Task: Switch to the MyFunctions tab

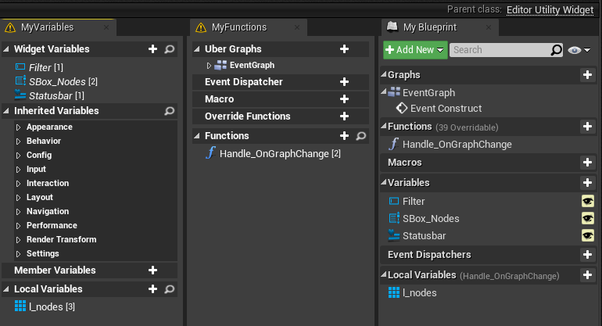Action: [x=239, y=27]
